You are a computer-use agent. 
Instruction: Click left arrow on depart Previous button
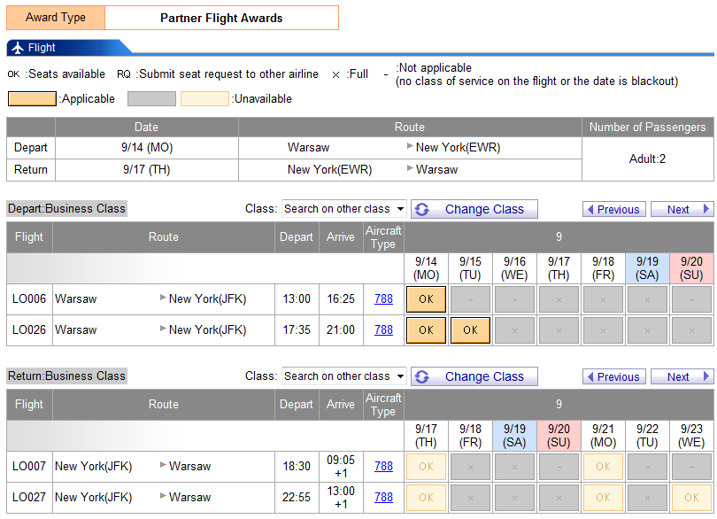click(x=590, y=210)
